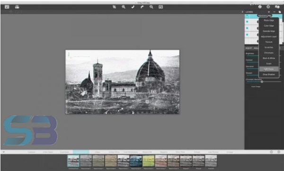The image size is (284, 171).
Task: Choose Drop Shadow from the menu
Action: coord(269,74)
